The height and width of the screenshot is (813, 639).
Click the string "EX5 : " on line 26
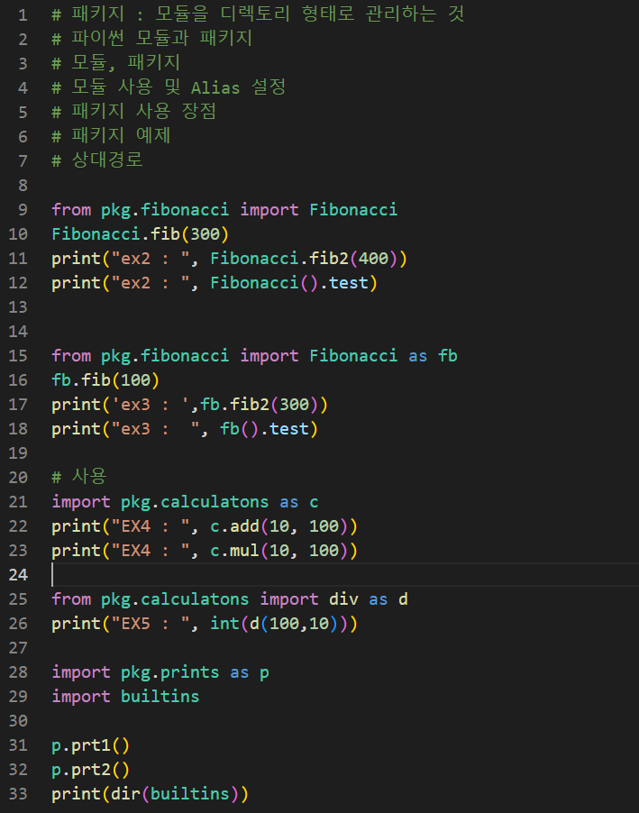coord(150,624)
